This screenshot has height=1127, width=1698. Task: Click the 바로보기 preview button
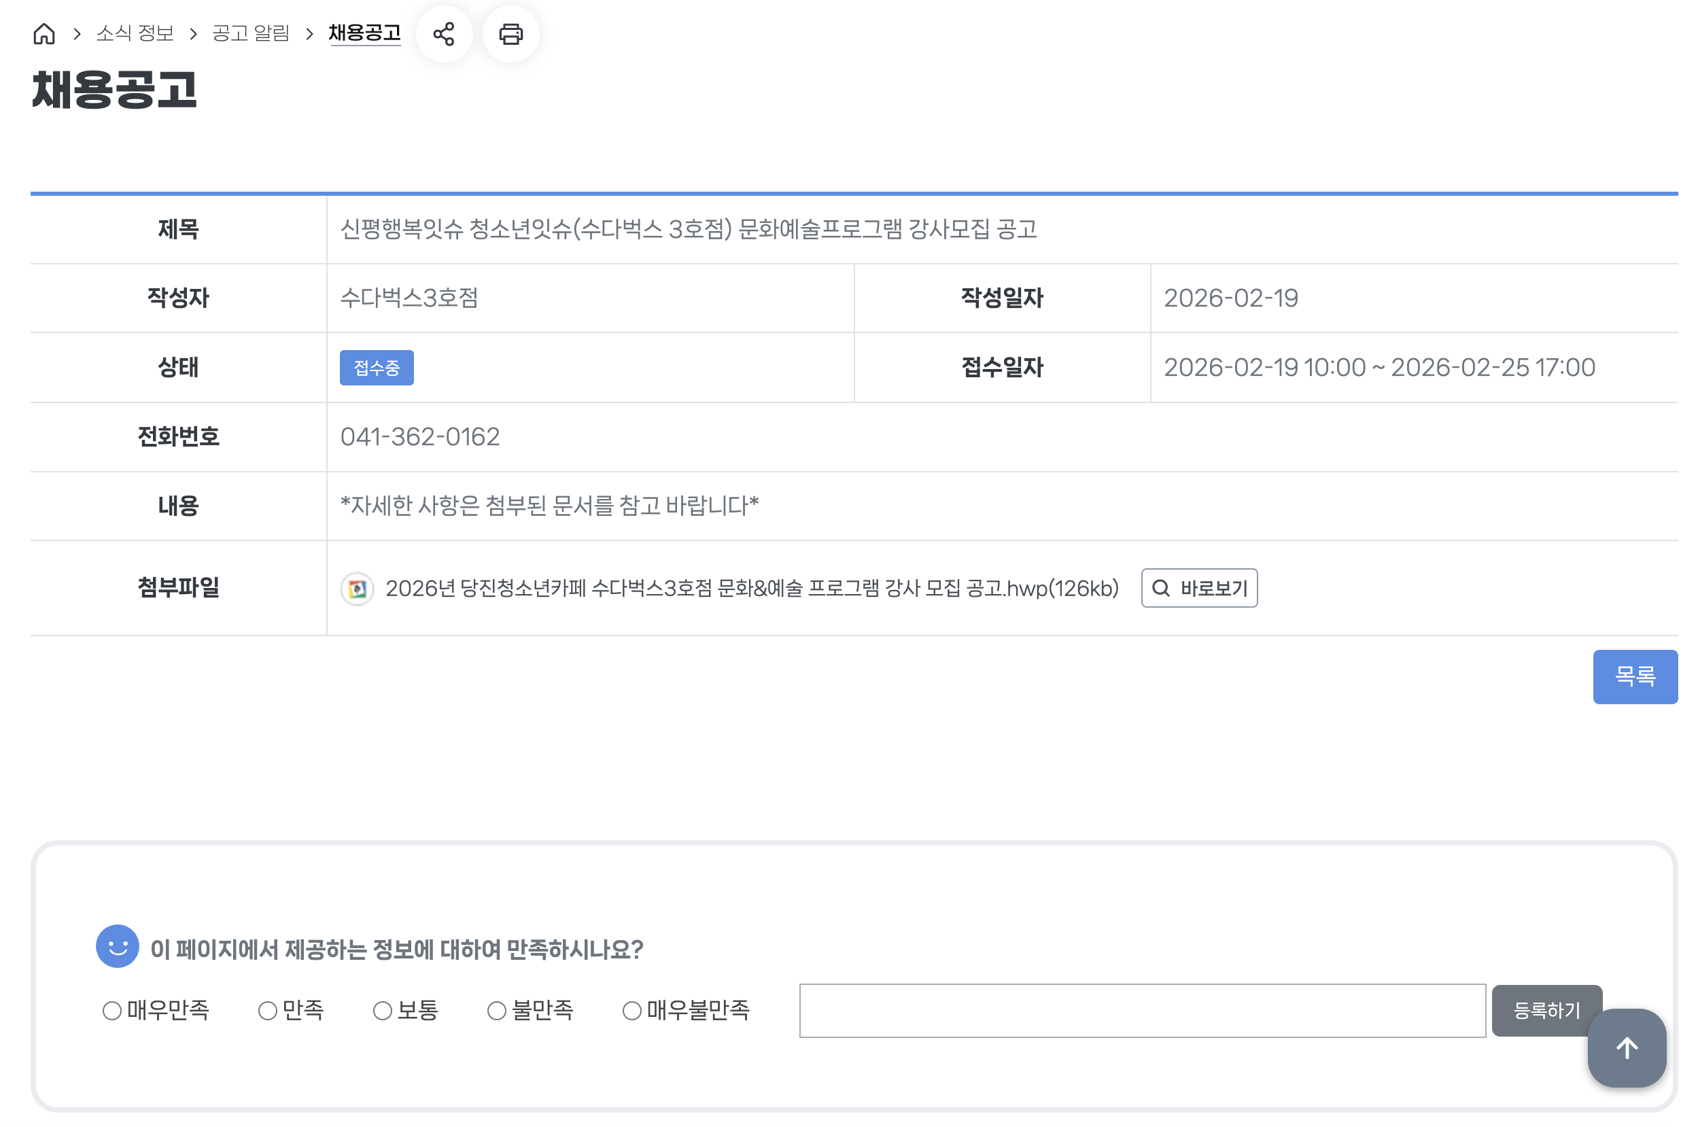point(1198,588)
